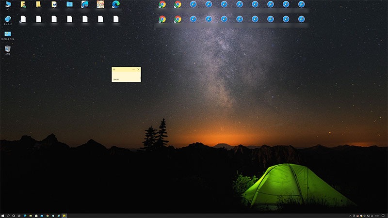Select the blank file shortcut with arrow overlay

tap(23, 19)
